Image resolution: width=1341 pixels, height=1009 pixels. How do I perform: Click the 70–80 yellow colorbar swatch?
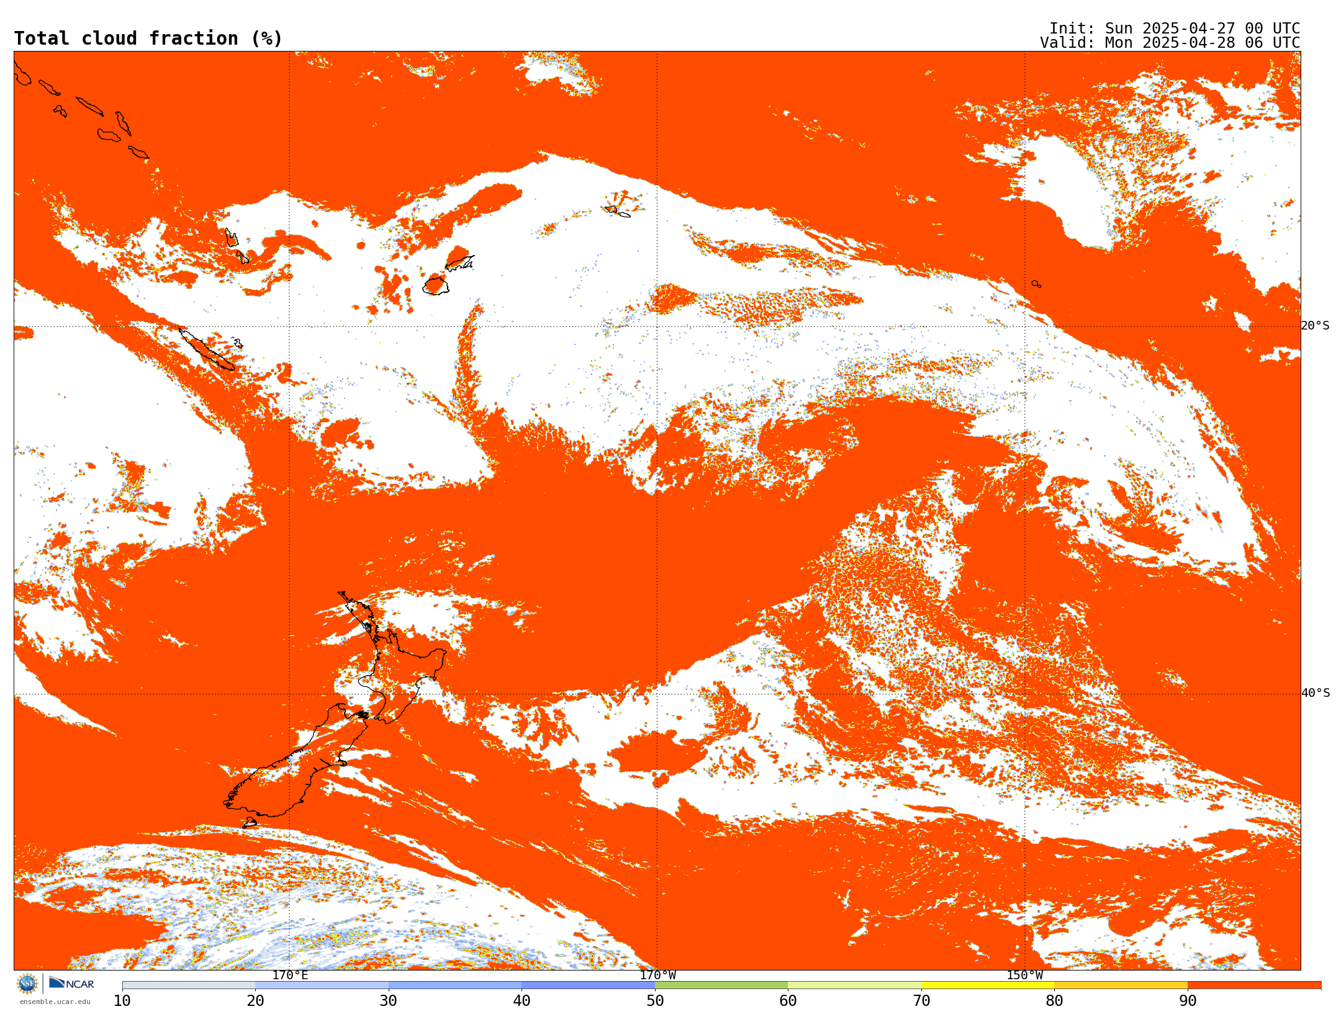(988, 985)
